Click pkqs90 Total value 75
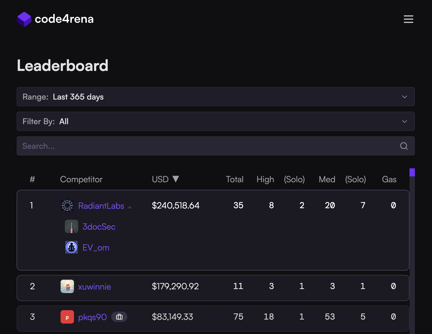This screenshot has height=334, width=432. pyautogui.click(x=238, y=317)
